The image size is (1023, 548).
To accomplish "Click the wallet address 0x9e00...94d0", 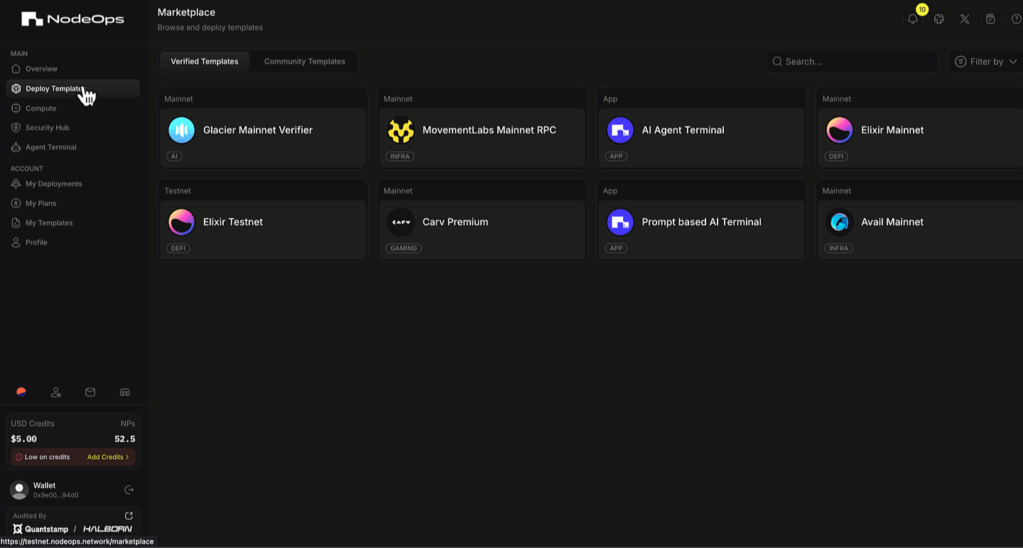I will [56, 495].
